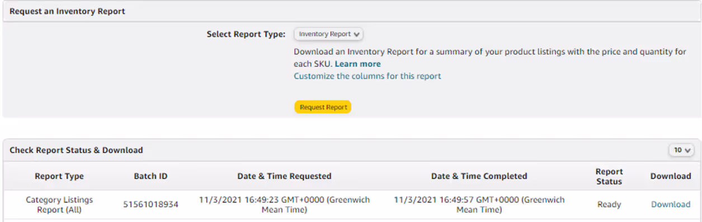The image size is (702, 222).
Task: Click the Category Listings Report (All) cell
Action: click(x=59, y=205)
